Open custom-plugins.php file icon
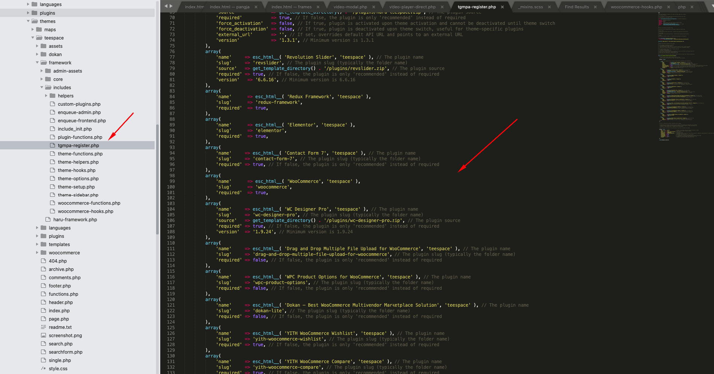 [53, 104]
